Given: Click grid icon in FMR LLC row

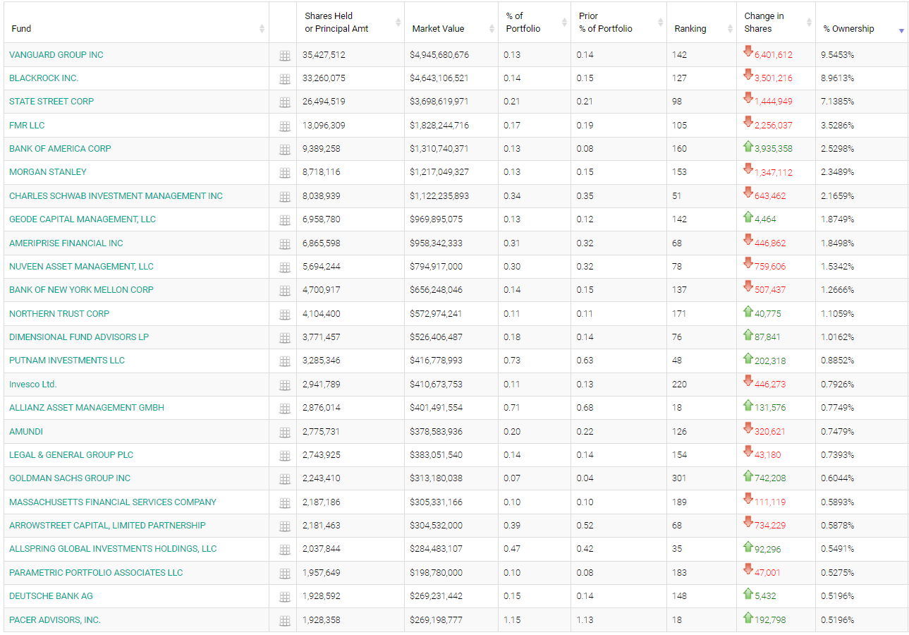Looking at the screenshot, I should tap(285, 126).
